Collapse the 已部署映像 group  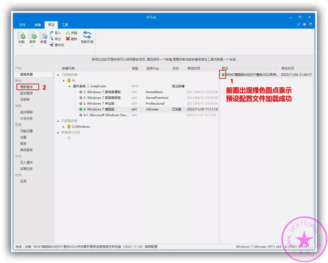click(x=58, y=121)
